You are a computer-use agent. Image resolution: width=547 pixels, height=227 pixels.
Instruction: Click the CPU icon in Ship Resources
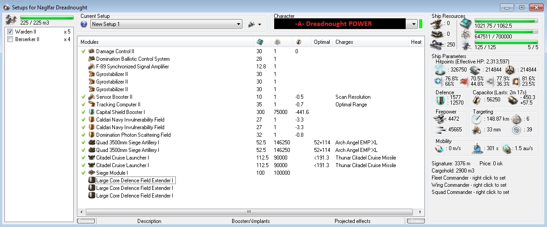tap(466, 23)
